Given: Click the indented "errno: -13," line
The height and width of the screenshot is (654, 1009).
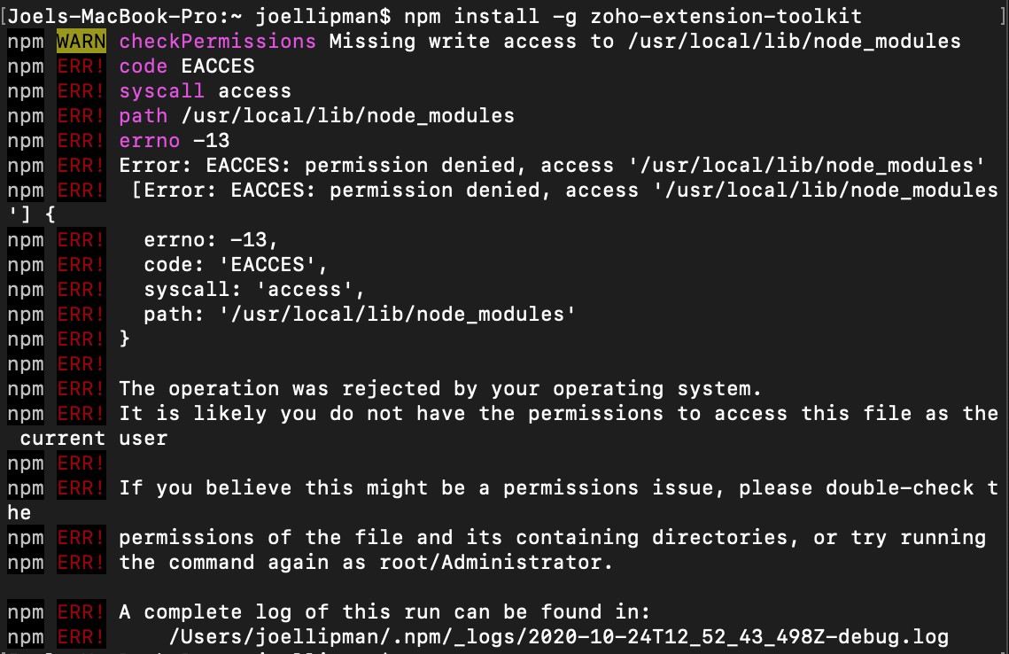Looking at the screenshot, I should (211, 240).
